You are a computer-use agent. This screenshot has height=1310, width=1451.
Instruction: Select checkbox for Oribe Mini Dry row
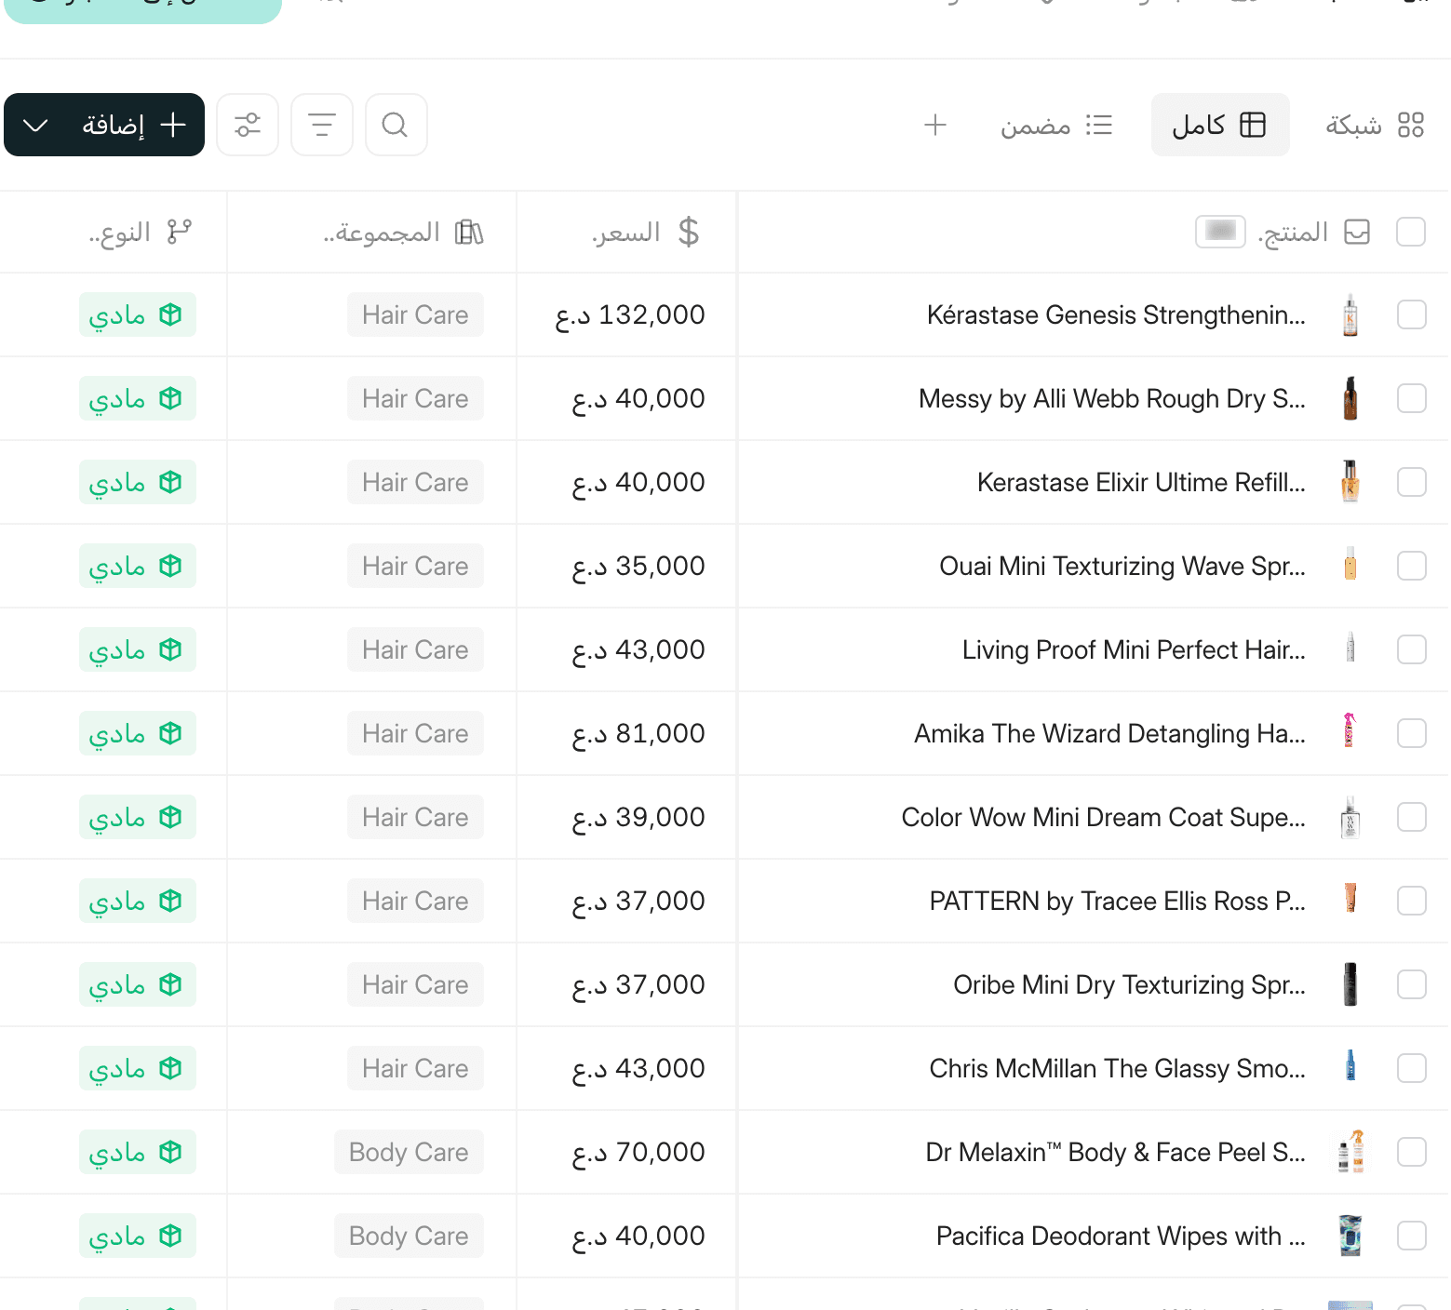1411,984
